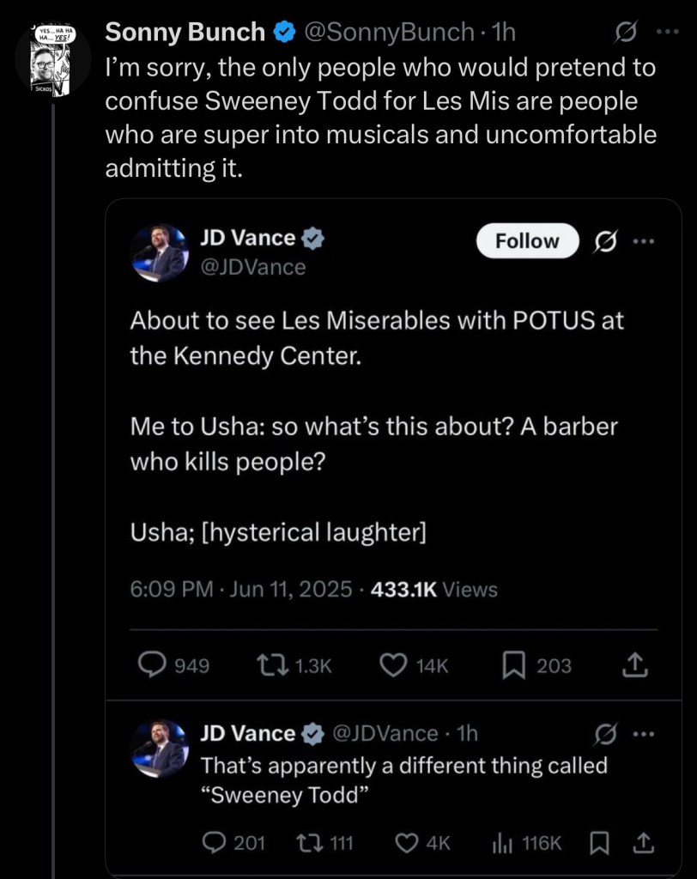Bookmark the quoted JD Vance tweet
Viewport: 697px width, 879px height.
point(512,665)
